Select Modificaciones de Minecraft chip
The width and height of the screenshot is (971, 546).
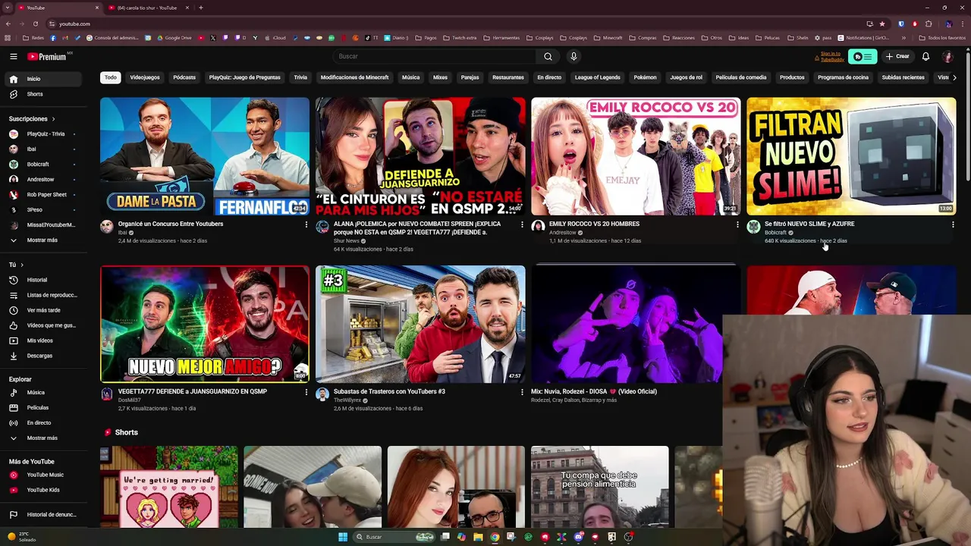[x=354, y=77]
